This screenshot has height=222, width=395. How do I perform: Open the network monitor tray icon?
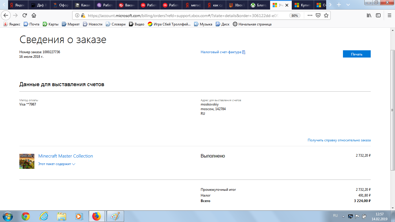(350, 216)
